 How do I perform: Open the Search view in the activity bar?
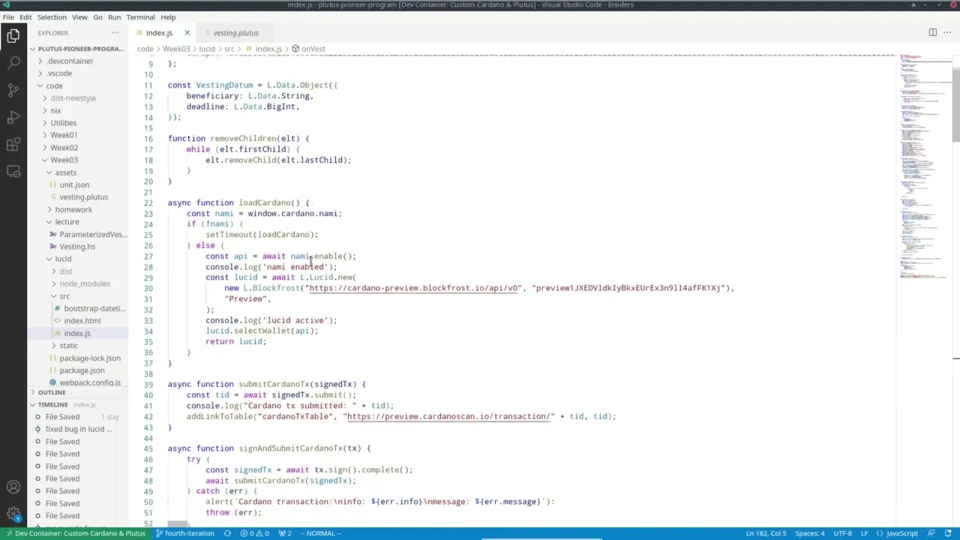click(x=13, y=62)
